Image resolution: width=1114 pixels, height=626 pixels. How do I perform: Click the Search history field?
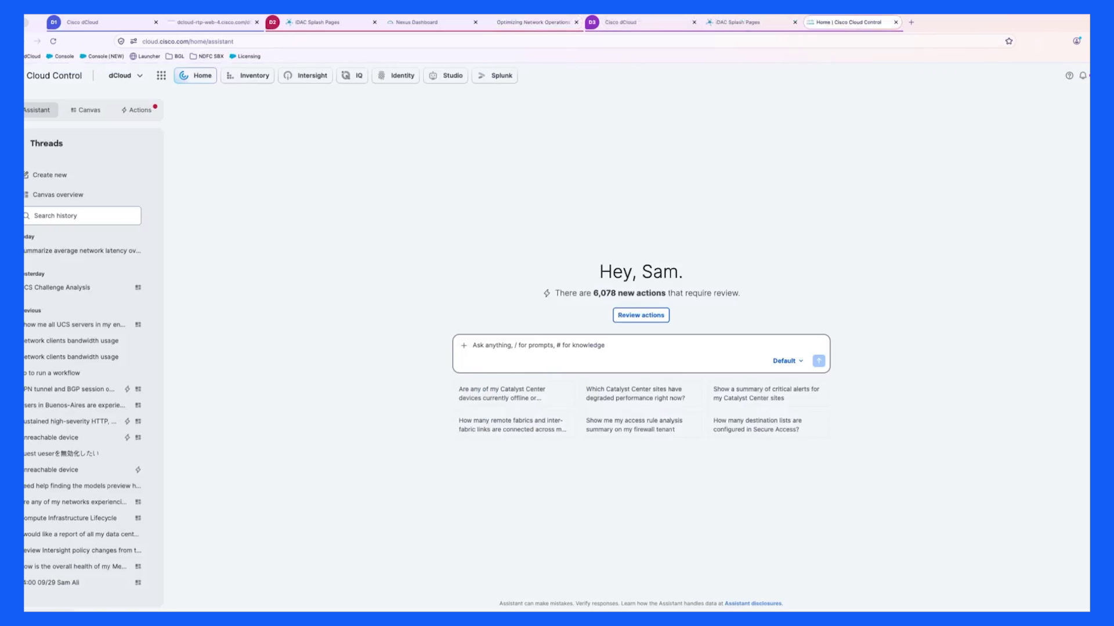tap(82, 216)
